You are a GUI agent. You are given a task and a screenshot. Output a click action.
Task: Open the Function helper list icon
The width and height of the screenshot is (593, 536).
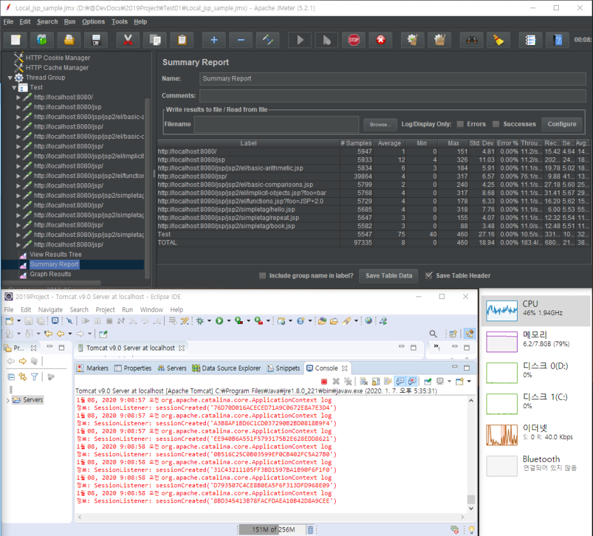coord(530,40)
